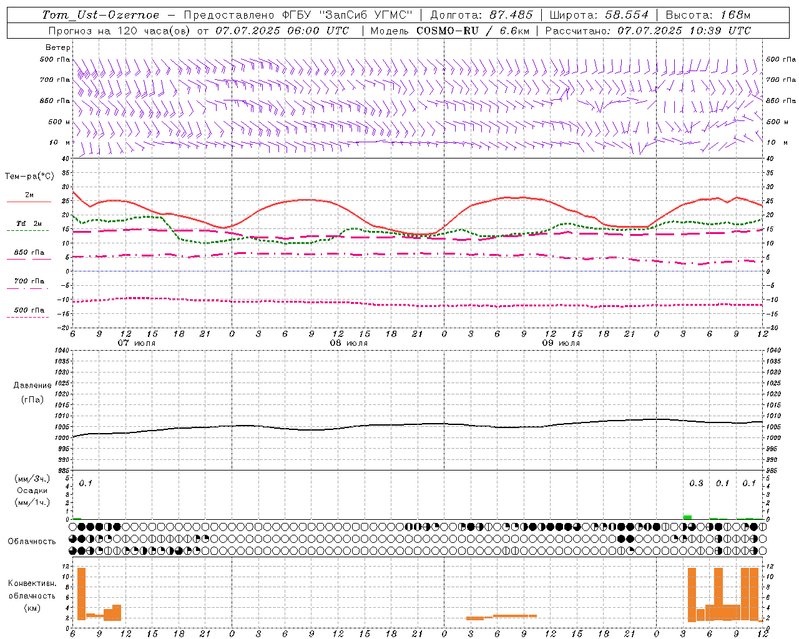799x639 pixels.
Task: Click the elevation text 'Высота: 168м'
Action: click(708, 15)
